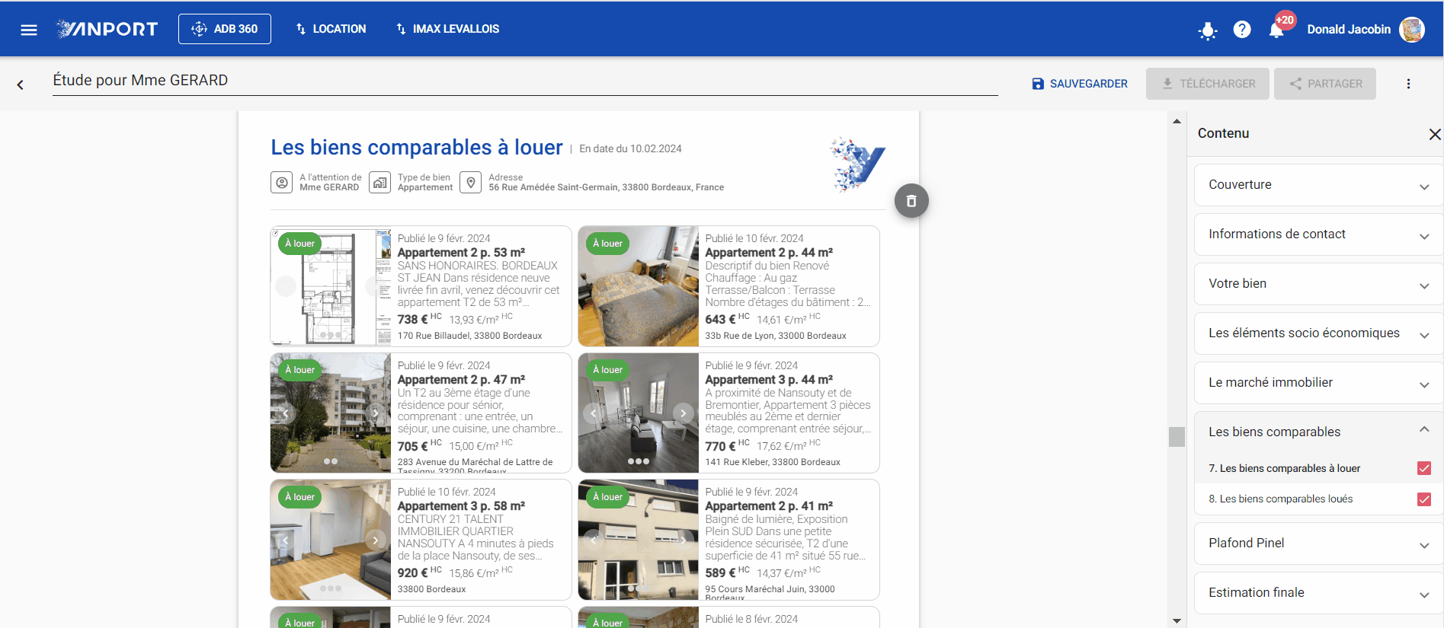
Task: Click the property type building icon
Action: (379, 183)
